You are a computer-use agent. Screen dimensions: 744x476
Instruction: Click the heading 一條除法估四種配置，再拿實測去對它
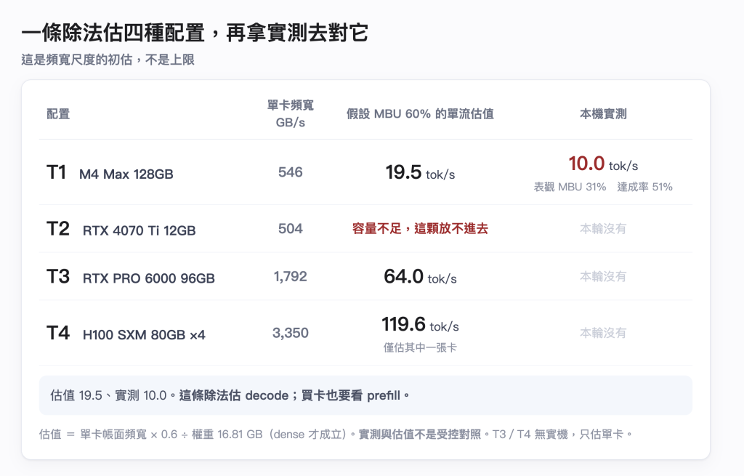(195, 33)
